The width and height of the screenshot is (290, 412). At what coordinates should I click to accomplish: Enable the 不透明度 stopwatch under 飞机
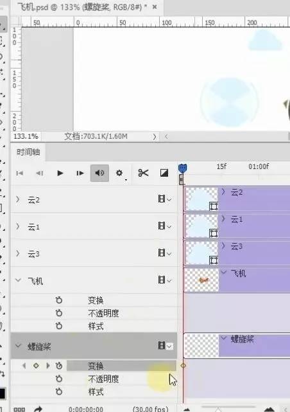pos(59,313)
